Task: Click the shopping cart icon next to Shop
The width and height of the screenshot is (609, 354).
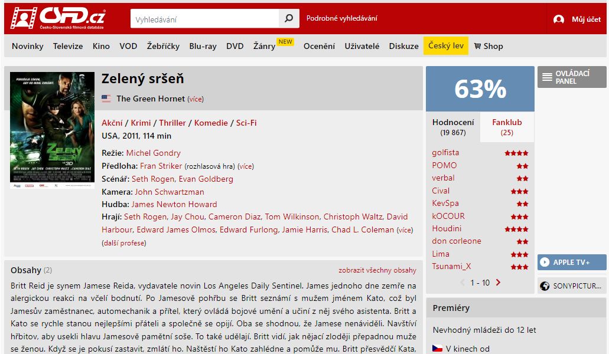Action: pyautogui.click(x=477, y=46)
